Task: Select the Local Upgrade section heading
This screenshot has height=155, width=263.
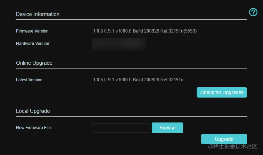Action: (33, 111)
